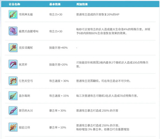Screen dimensions: 160x139
Task: Click the 熔岩边缘 additional effect description
Action: (x=103, y=128)
